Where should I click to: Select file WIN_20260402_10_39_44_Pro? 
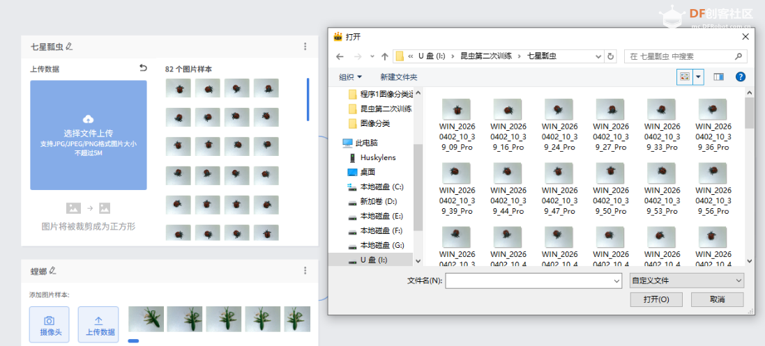click(508, 189)
